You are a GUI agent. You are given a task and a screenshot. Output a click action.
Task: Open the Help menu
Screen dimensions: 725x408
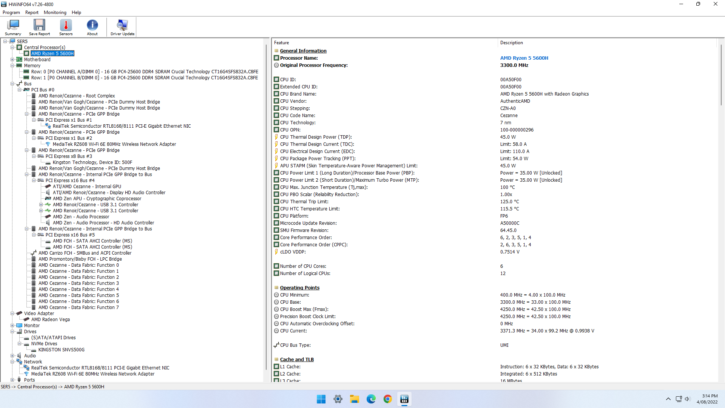pyautogui.click(x=76, y=12)
